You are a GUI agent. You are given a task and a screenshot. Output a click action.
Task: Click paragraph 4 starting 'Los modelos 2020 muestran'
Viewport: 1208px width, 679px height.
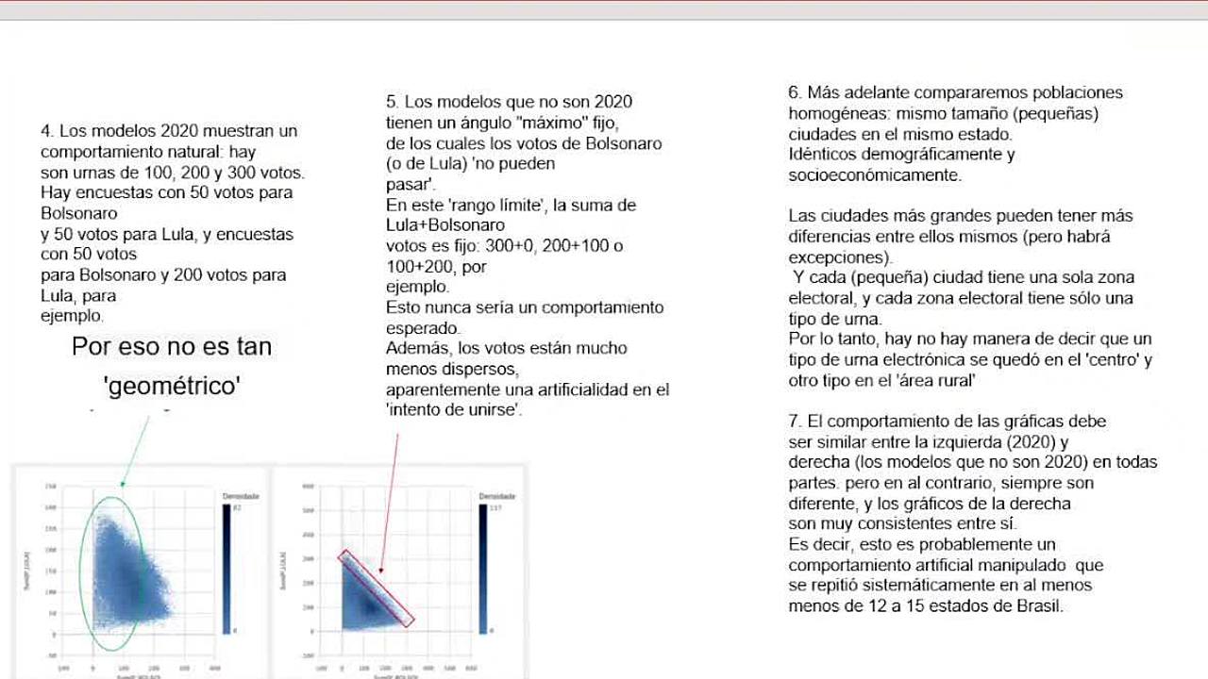170,224
